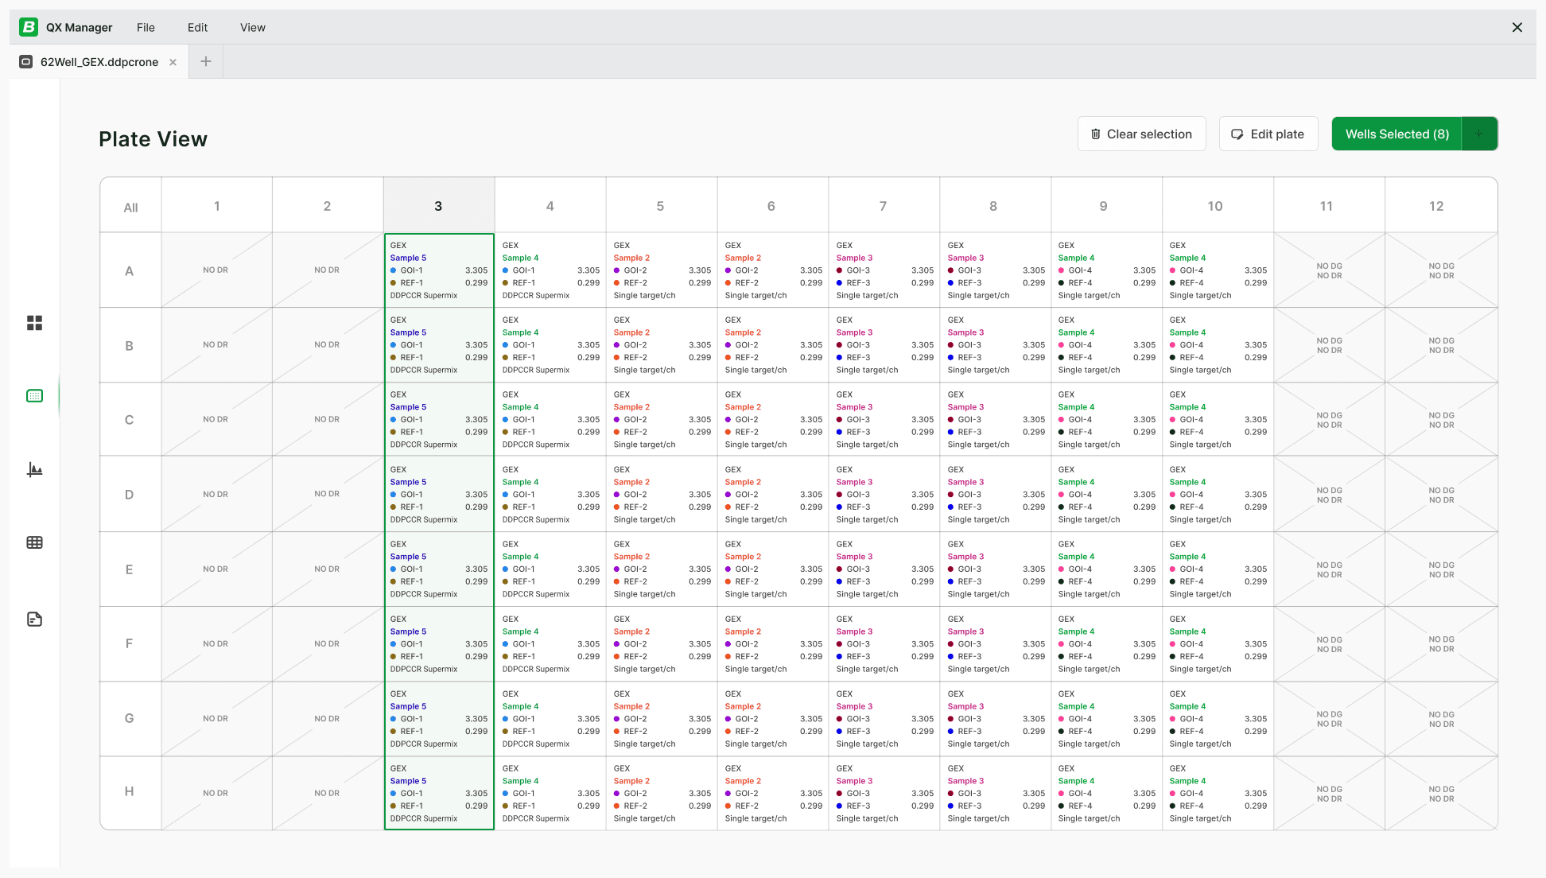Viewport: 1546px width, 878px height.
Task: Select column 7 header
Action: (883, 206)
